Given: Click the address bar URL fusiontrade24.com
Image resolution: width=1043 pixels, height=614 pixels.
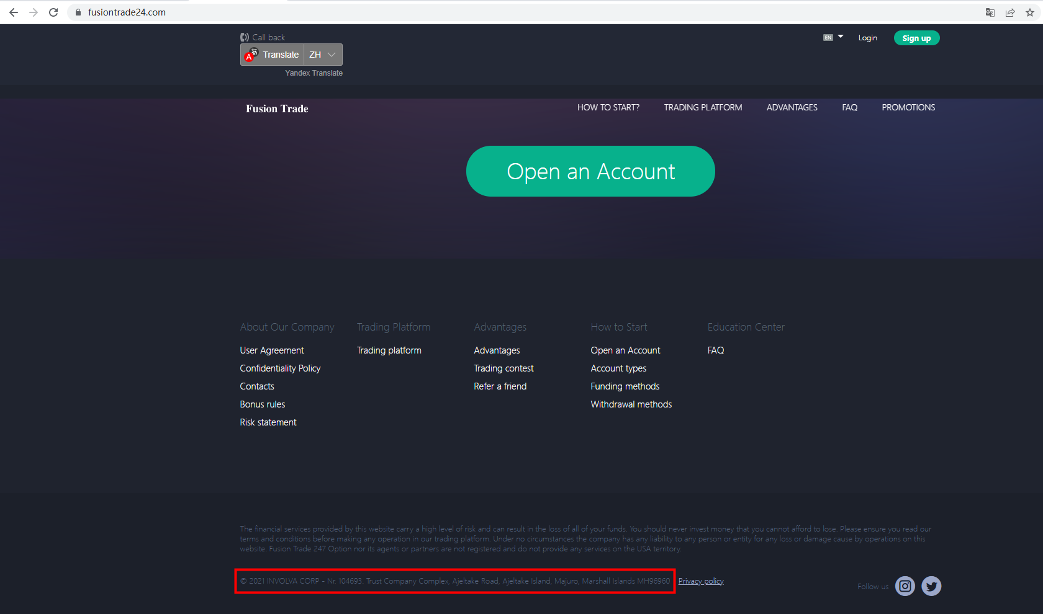Looking at the screenshot, I should (x=127, y=12).
